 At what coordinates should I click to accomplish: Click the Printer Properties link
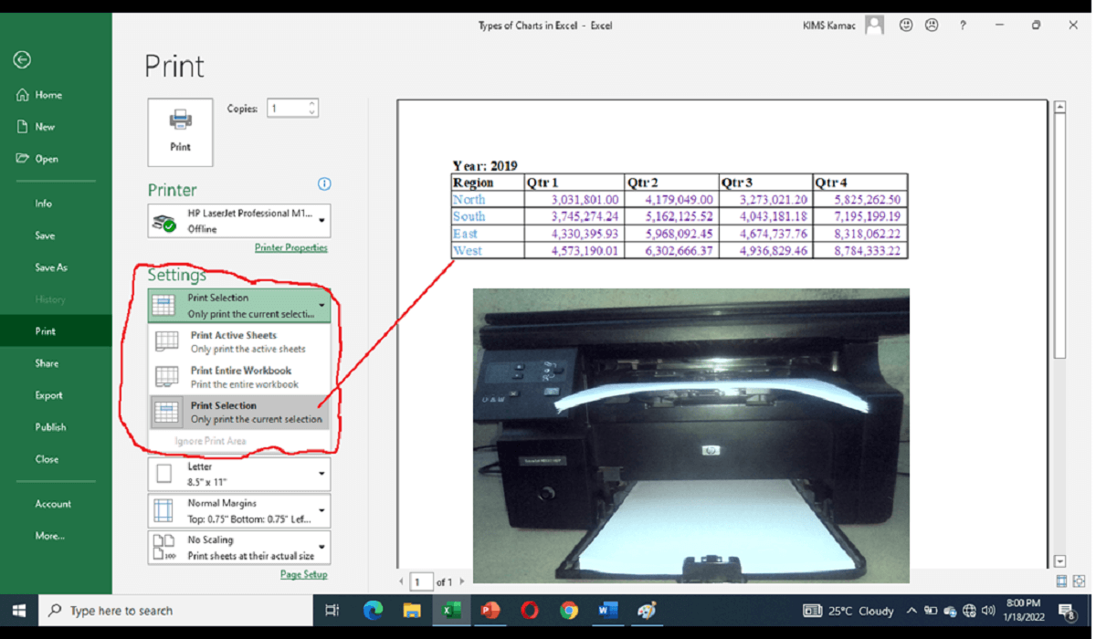pos(291,247)
